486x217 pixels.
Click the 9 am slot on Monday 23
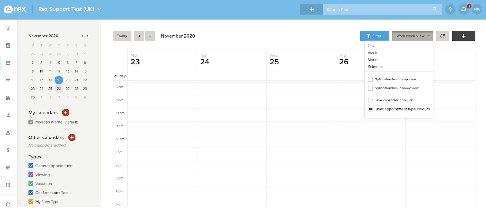(x=162, y=102)
